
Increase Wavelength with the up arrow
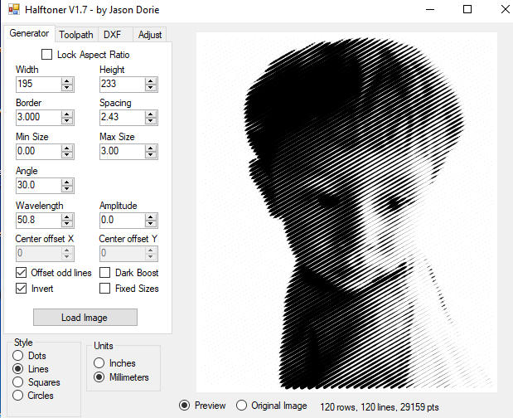67,217
